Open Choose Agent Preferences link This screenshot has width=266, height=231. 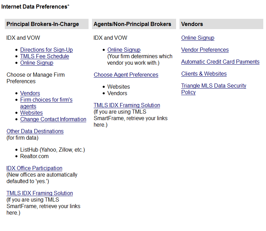tap(126, 75)
